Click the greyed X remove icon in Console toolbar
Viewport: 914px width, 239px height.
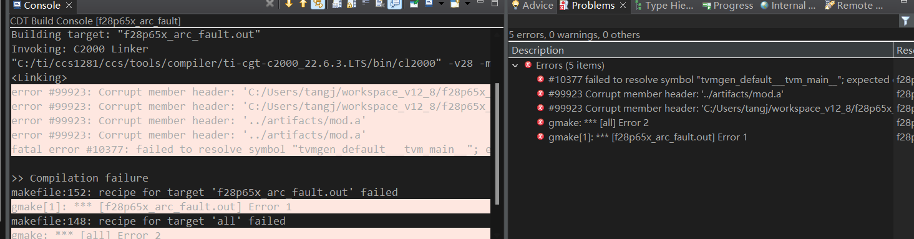(270, 4)
